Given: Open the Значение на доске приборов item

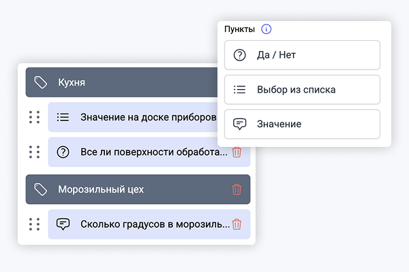Looking at the screenshot, I should pyautogui.click(x=143, y=117).
